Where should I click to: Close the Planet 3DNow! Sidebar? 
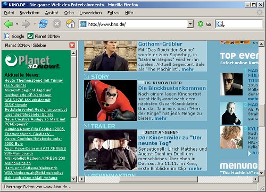click(x=72, y=45)
